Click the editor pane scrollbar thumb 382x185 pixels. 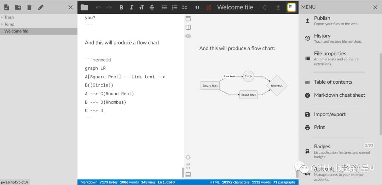point(183,173)
